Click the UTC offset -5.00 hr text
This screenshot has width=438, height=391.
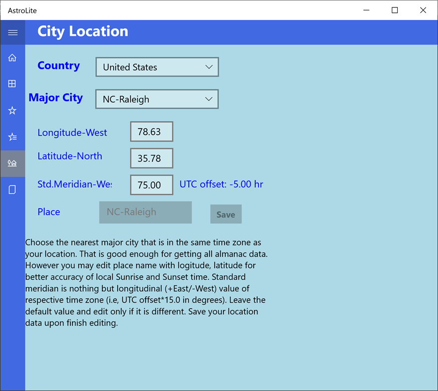[221, 184]
